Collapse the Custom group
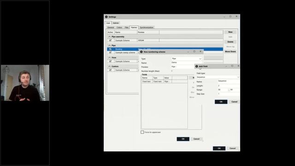The width and height of the screenshot is (295, 166). pos(110,66)
